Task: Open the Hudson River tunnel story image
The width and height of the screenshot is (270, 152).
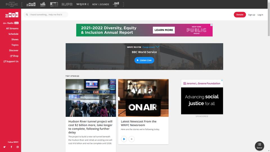Action: pos(91,98)
